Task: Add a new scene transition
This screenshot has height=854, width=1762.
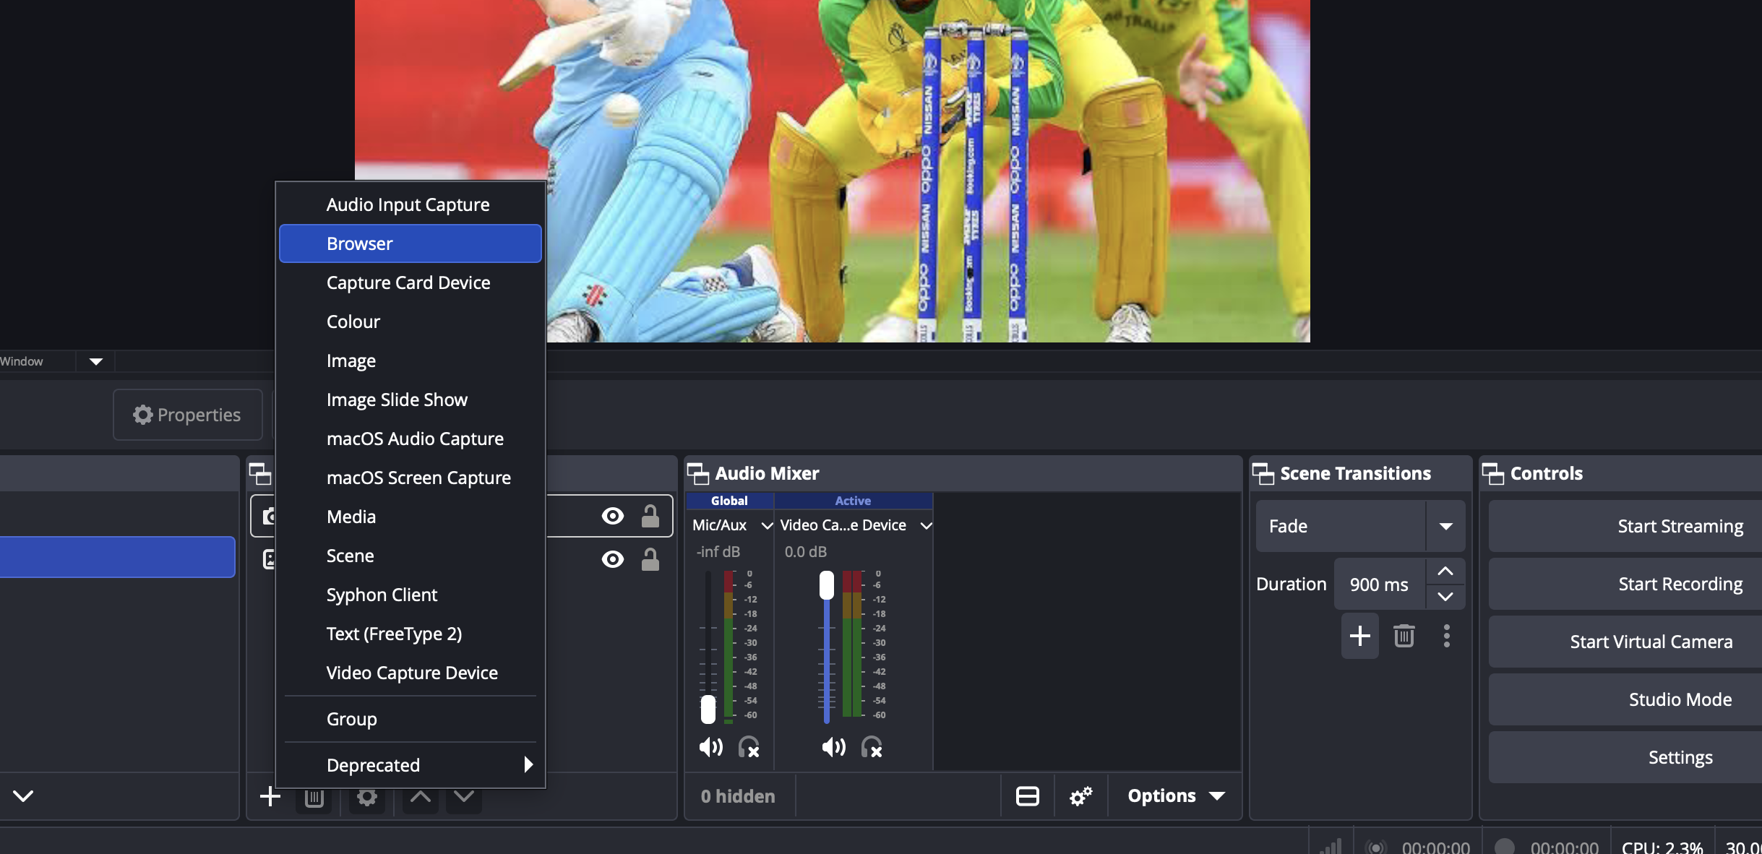Action: click(x=1359, y=636)
